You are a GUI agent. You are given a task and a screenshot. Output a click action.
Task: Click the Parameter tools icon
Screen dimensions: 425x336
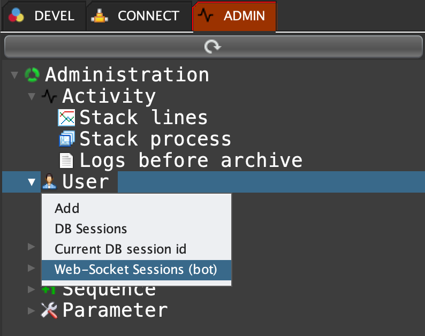(x=49, y=310)
